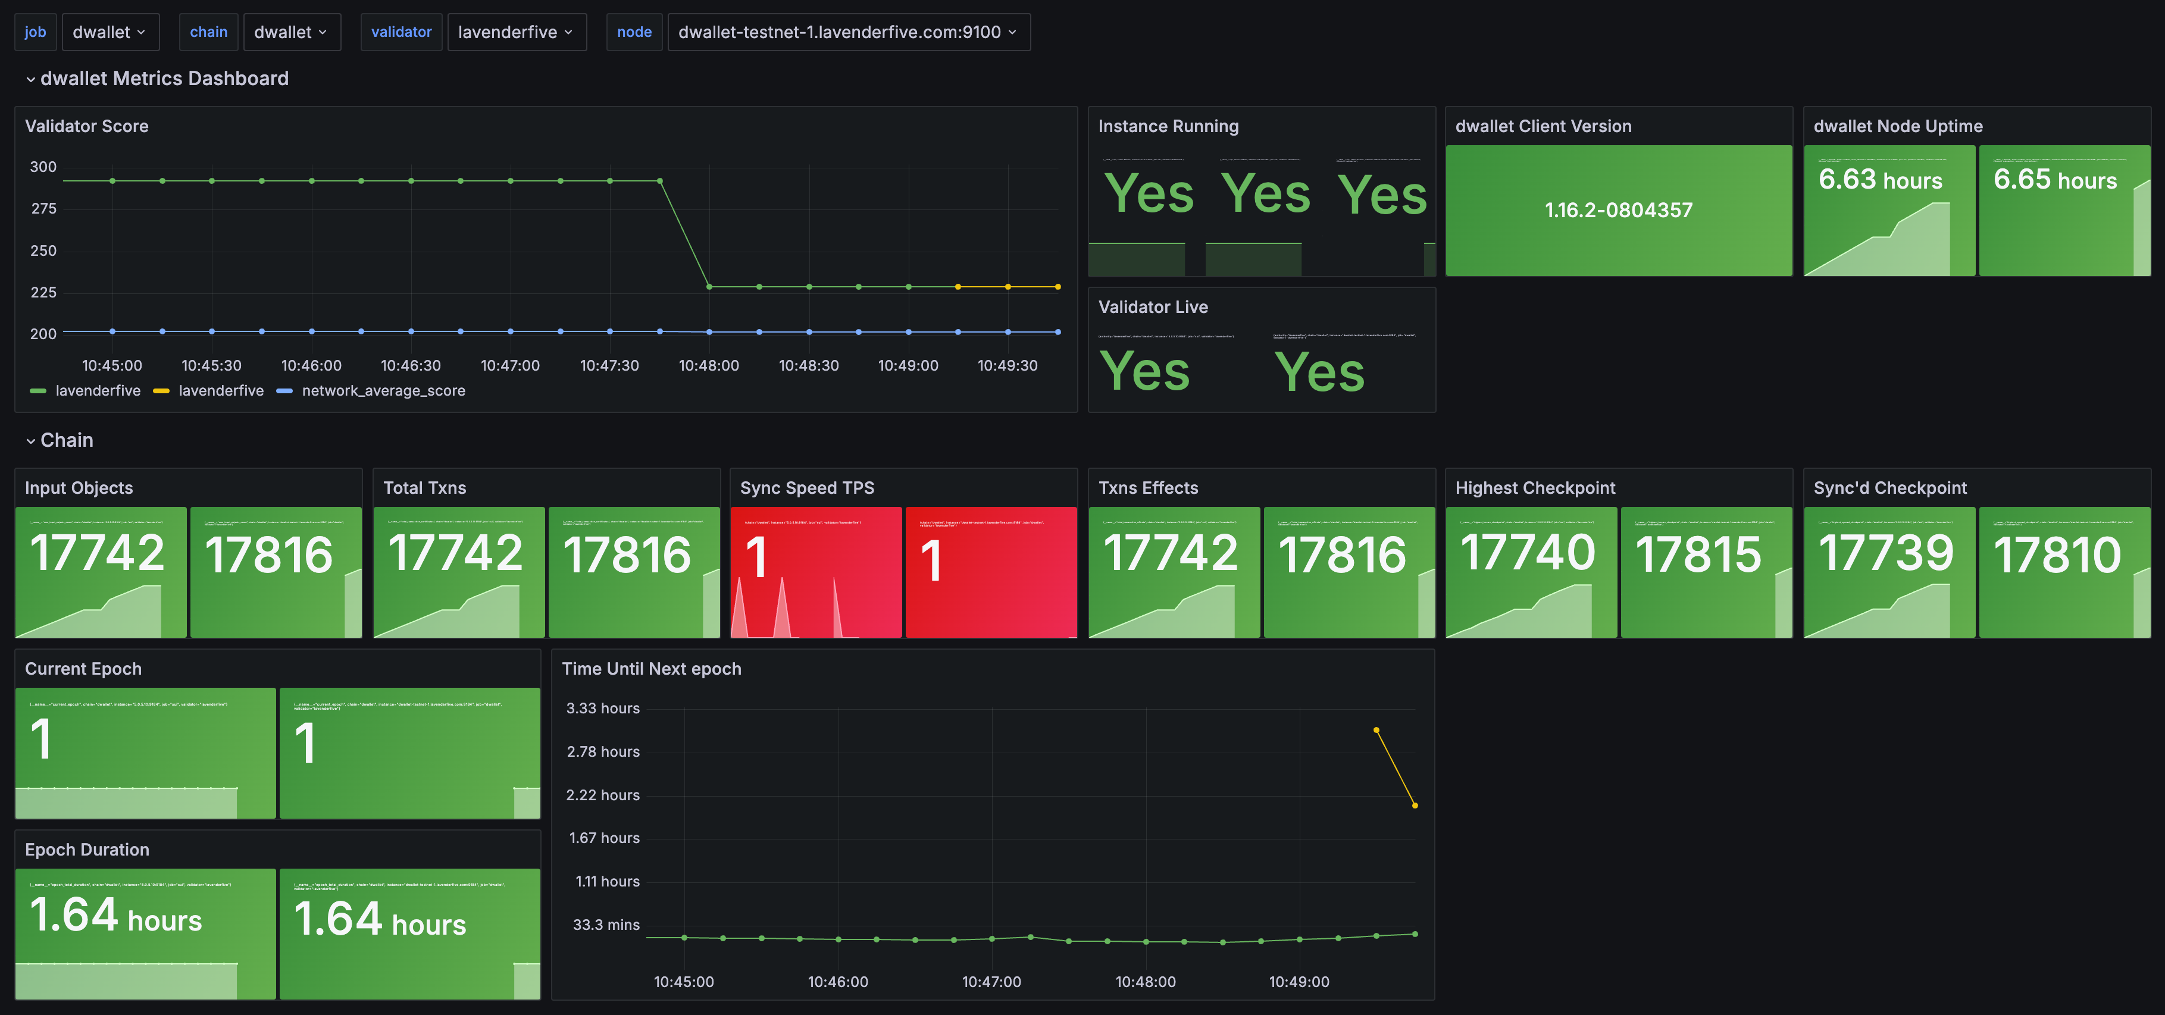
Task: Click the 1.16.2-0804357 version stat
Action: [x=1618, y=210]
